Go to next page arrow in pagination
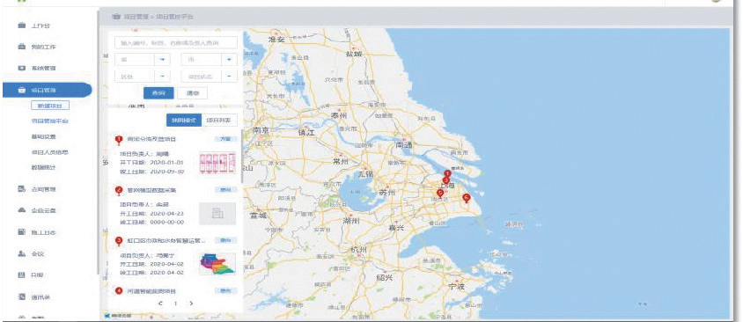Viewport: 743px width, 322px height. point(191,303)
